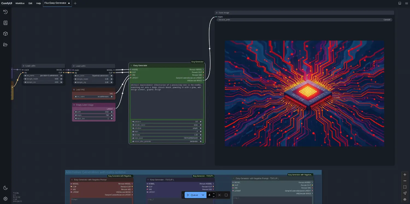Click the Alternative Generators group title

click(96, 172)
